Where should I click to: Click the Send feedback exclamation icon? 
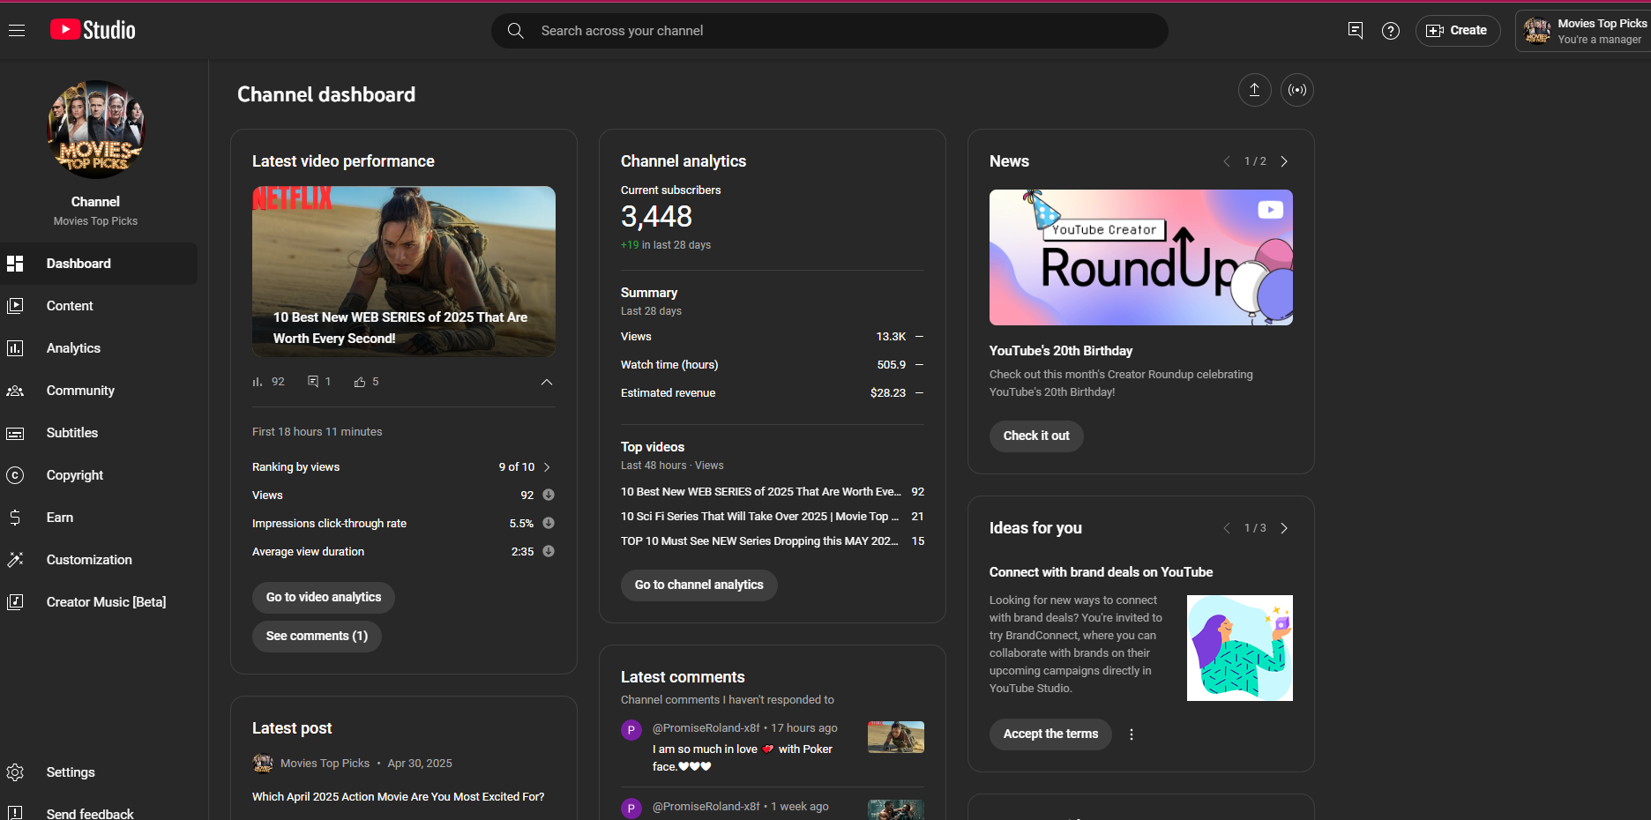tap(15, 813)
